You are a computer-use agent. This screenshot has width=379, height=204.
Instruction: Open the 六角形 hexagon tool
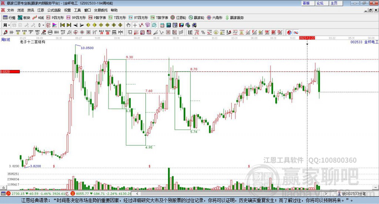[x=215, y=18]
